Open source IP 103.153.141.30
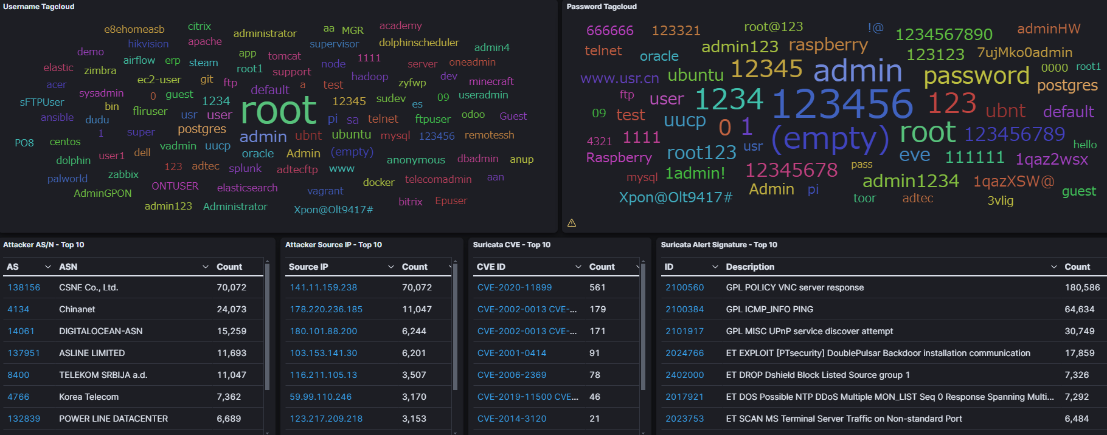This screenshot has width=1107, height=435. click(x=324, y=353)
